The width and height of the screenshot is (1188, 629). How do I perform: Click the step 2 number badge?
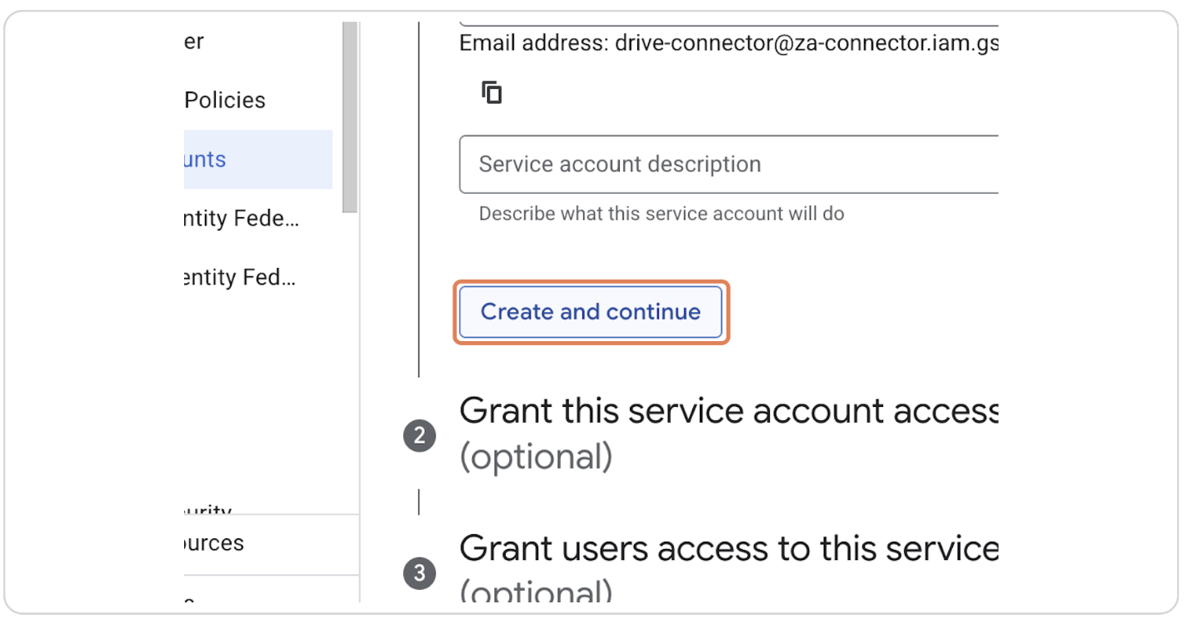(419, 437)
